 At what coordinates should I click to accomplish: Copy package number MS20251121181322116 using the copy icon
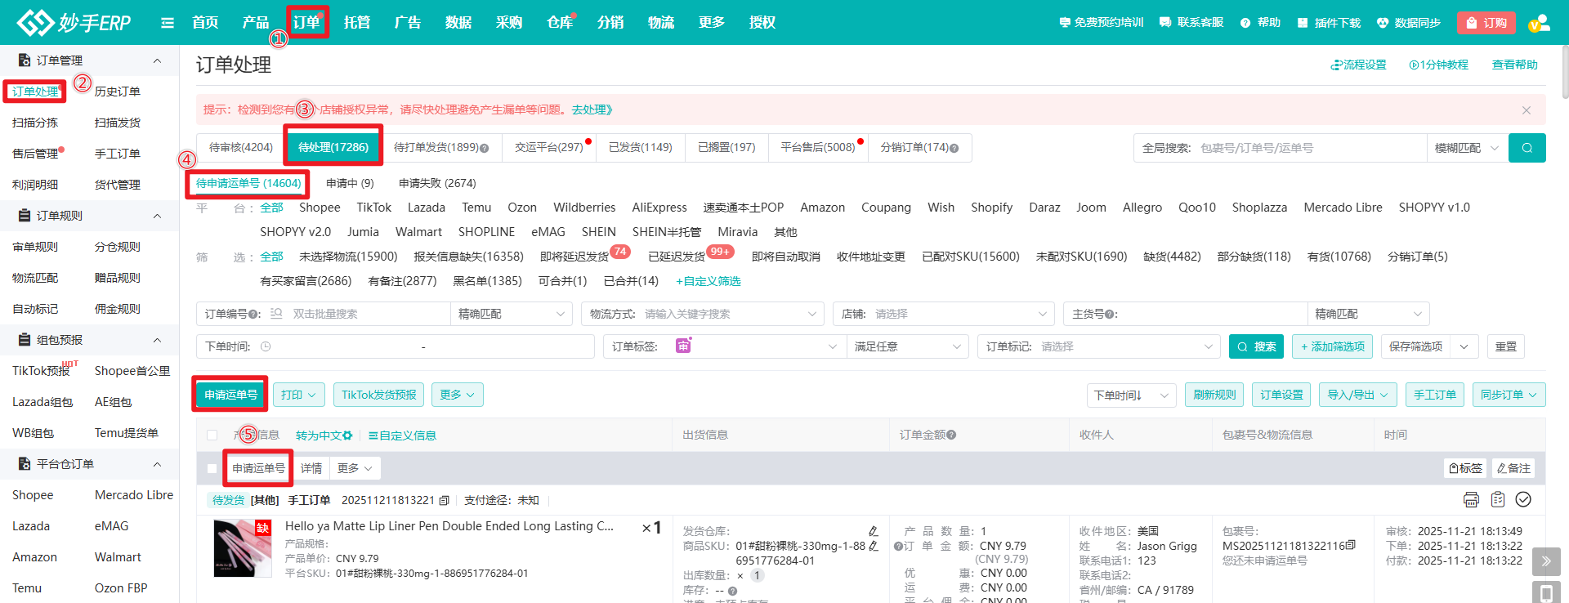(x=1351, y=545)
